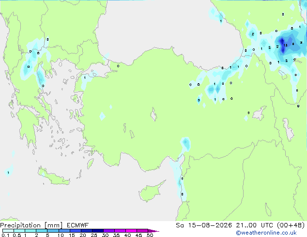The image size is (307, 237).
Task: Click the 'Sa 15-08-2026 21..00 UTC (00+48)' date text
Action: [240, 225]
